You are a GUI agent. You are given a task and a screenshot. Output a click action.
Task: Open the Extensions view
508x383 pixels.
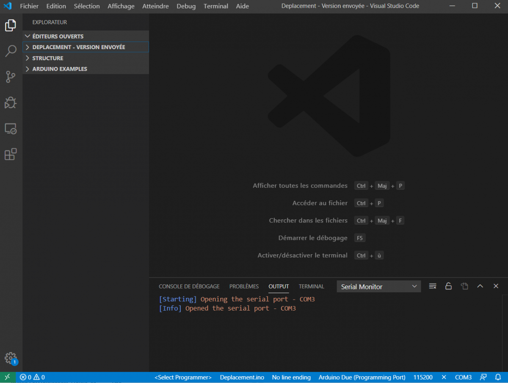(11, 155)
